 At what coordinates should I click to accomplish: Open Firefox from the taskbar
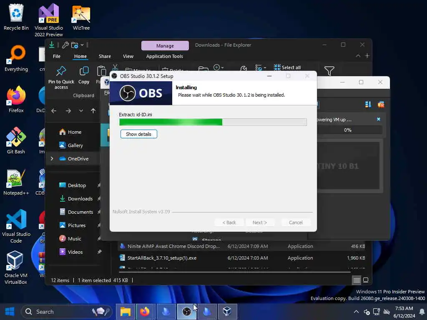point(145,312)
